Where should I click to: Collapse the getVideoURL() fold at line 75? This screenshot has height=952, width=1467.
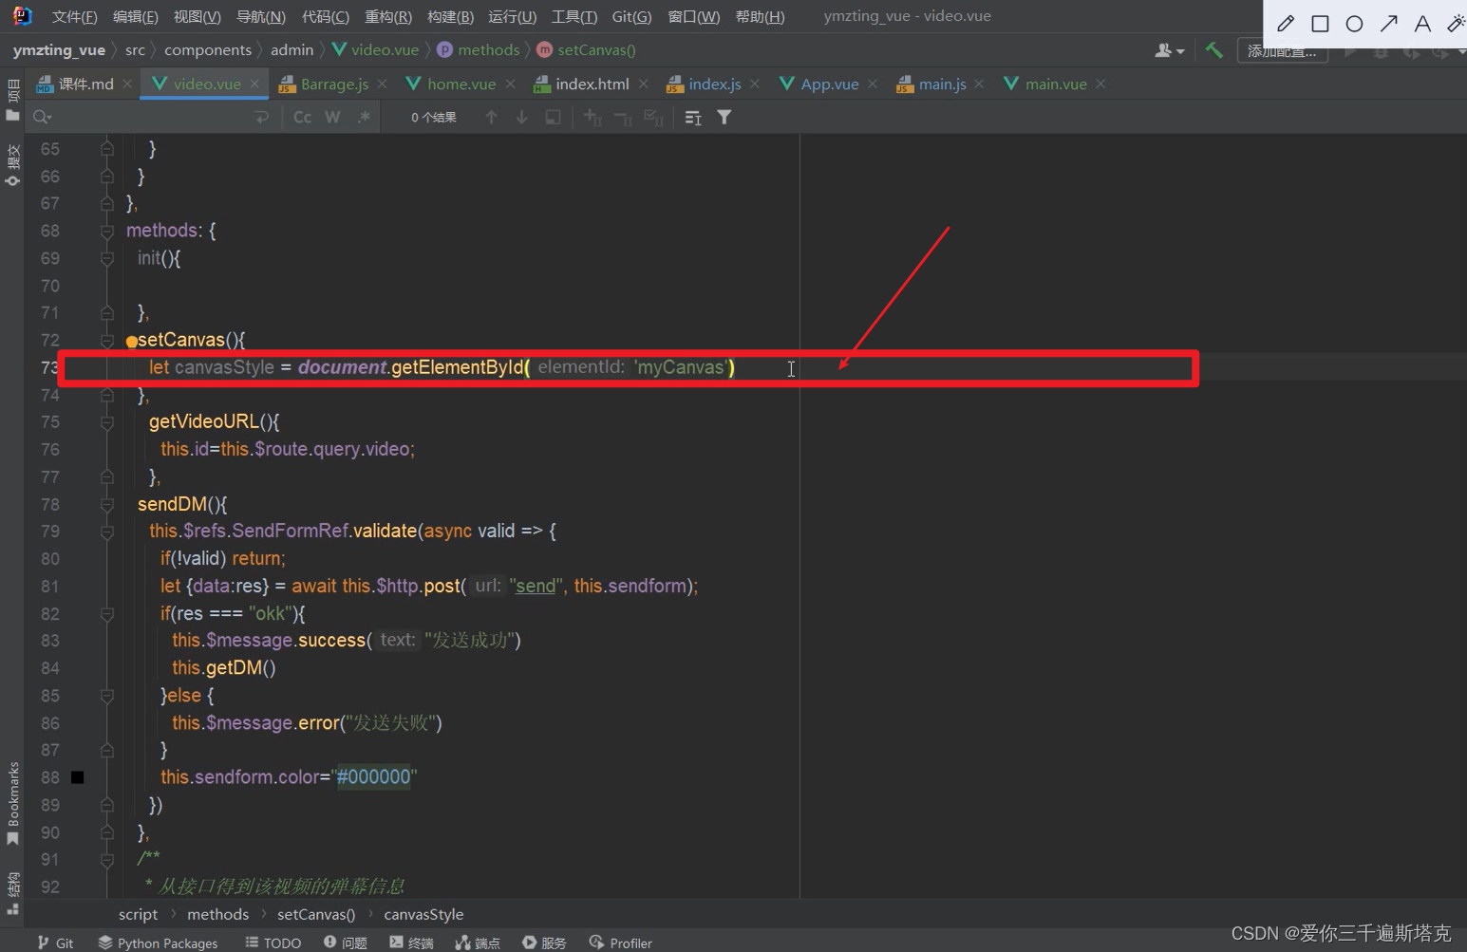tap(106, 421)
